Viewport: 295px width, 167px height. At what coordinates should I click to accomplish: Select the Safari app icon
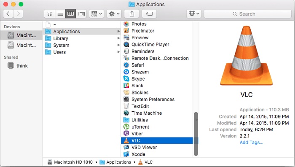(126, 65)
